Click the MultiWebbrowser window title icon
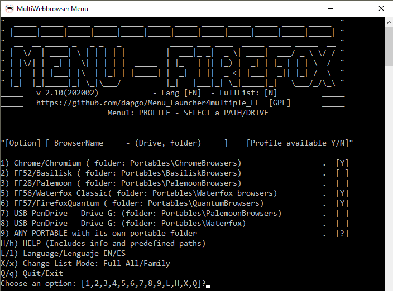This screenshot has height=291, width=393. coord(9,9)
